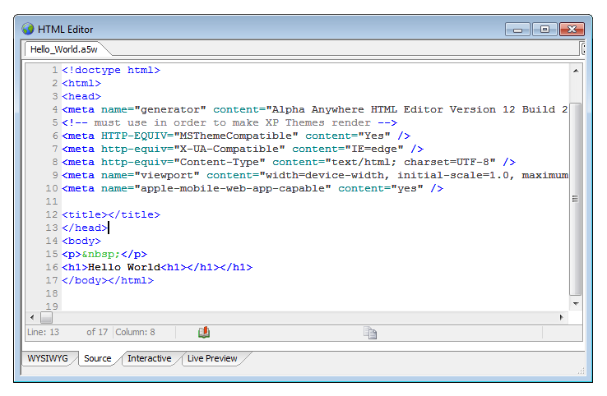Click the <html> tag on line 2
Image resolution: width=607 pixels, height=396 pixels.
(x=81, y=83)
